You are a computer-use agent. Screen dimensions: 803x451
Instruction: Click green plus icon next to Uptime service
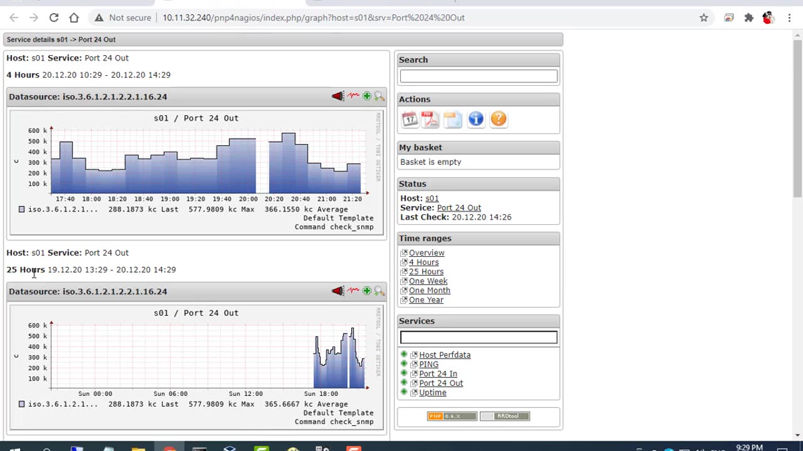404,392
